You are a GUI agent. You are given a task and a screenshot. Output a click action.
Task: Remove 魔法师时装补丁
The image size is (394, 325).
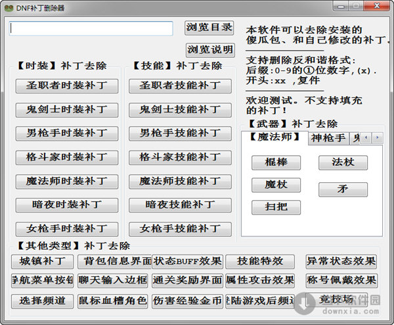[x=67, y=182]
